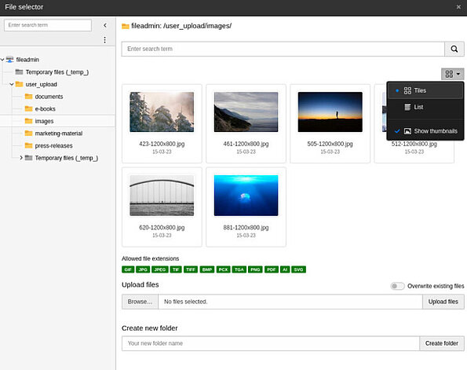Click the 423-1200x800.jpg file name
This screenshot has width=467, height=370.
[x=162, y=144]
